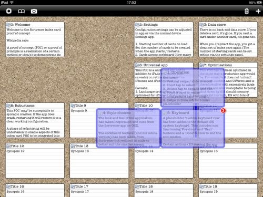Image resolution: width=263 pixels, height=197 pixels.
Task: Tap the battery indicator in status bar
Action: 259,3
